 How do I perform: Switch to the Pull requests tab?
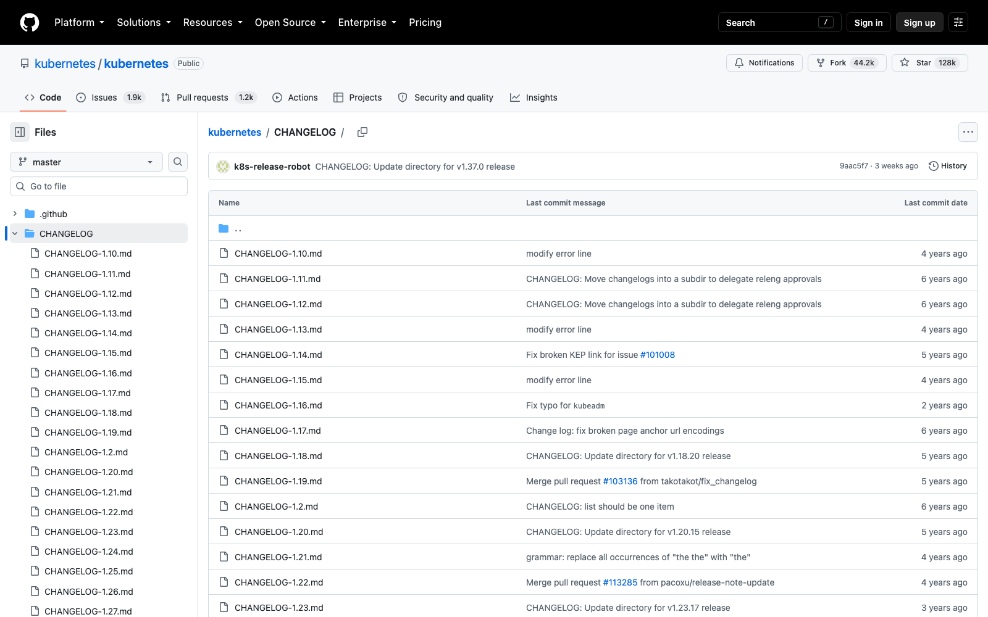pyautogui.click(x=208, y=97)
